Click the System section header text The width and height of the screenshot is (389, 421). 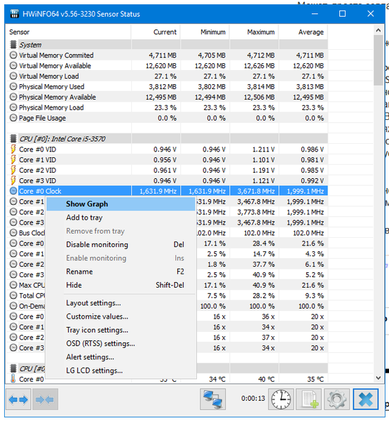coord(30,45)
